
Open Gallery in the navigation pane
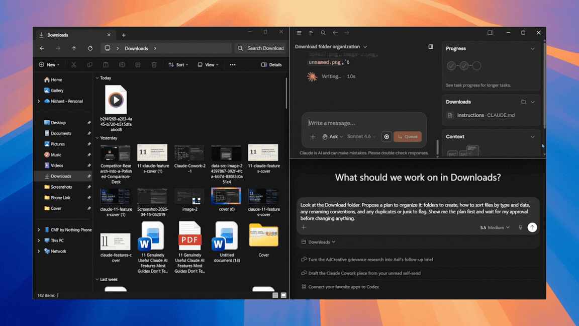[57, 91]
